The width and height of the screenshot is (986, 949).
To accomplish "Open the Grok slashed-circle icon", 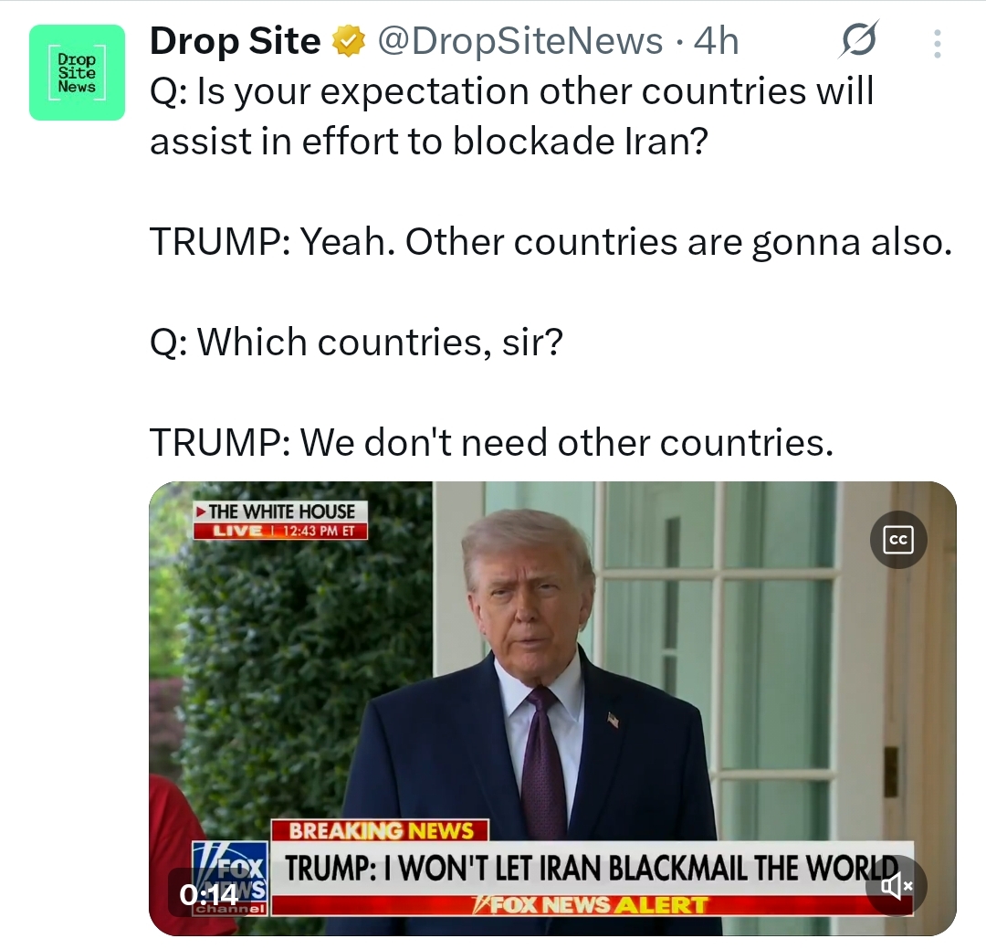I will (858, 41).
